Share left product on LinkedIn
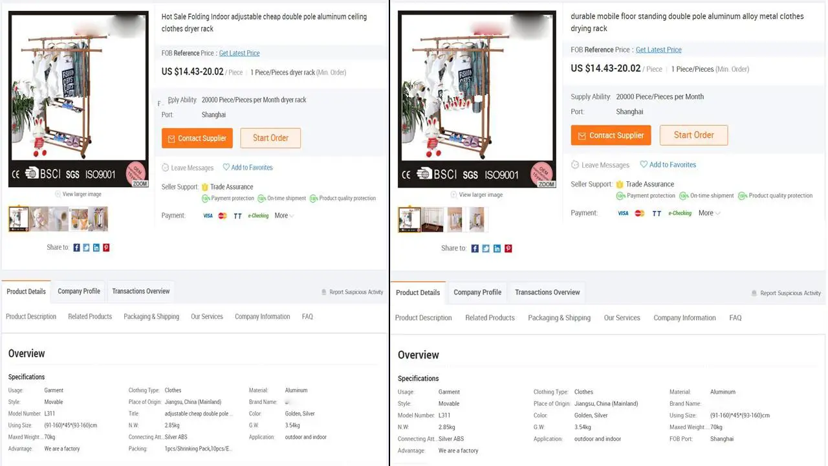 pos(96,248)
